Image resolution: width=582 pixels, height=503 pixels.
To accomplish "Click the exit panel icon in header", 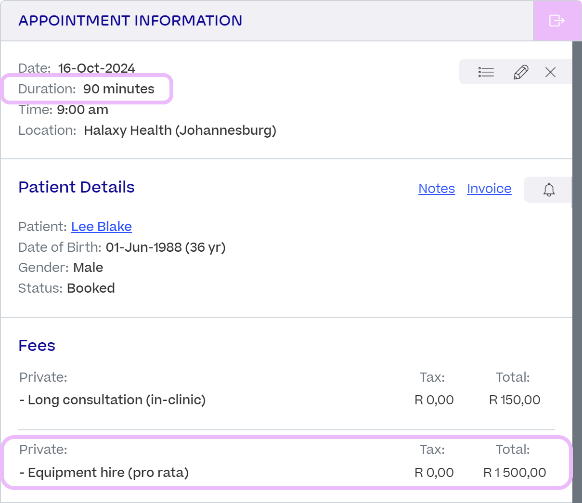I will (557, 21).
